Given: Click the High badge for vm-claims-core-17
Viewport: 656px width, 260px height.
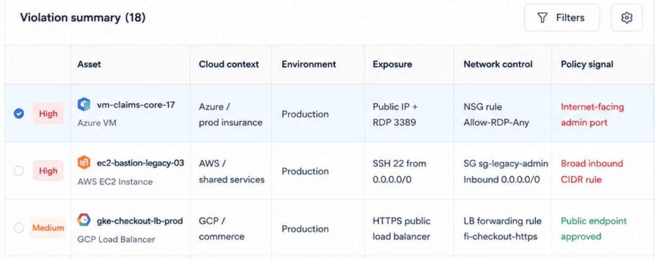Looking at the screenshot, I should (48, 114).
